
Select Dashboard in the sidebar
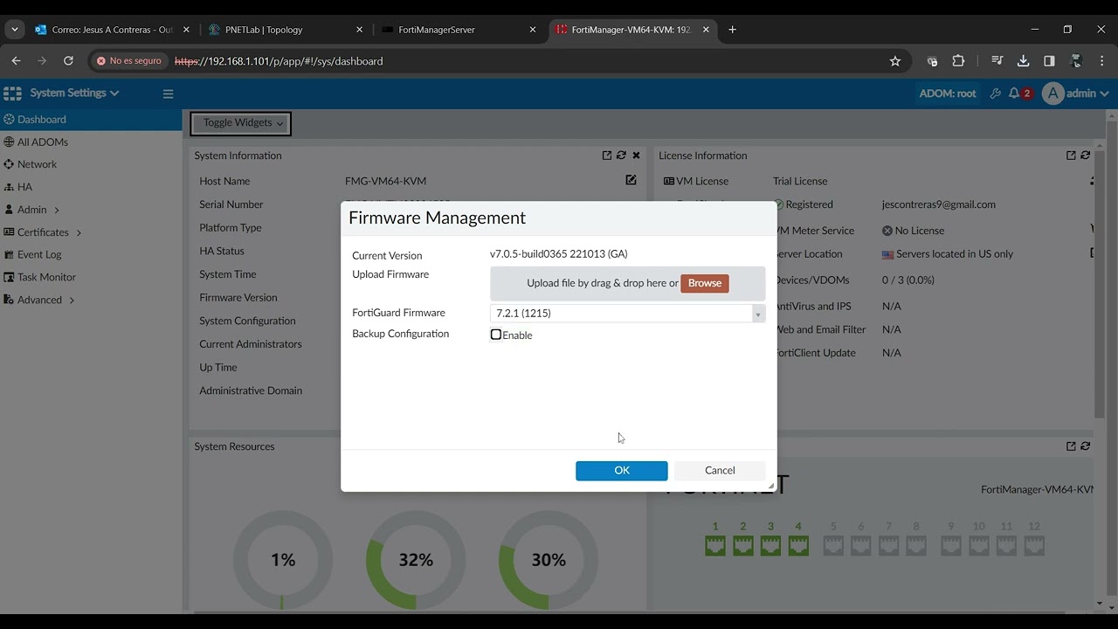[91, 120]
